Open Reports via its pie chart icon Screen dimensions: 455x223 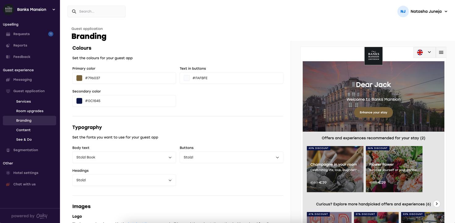tap(8, 45)
